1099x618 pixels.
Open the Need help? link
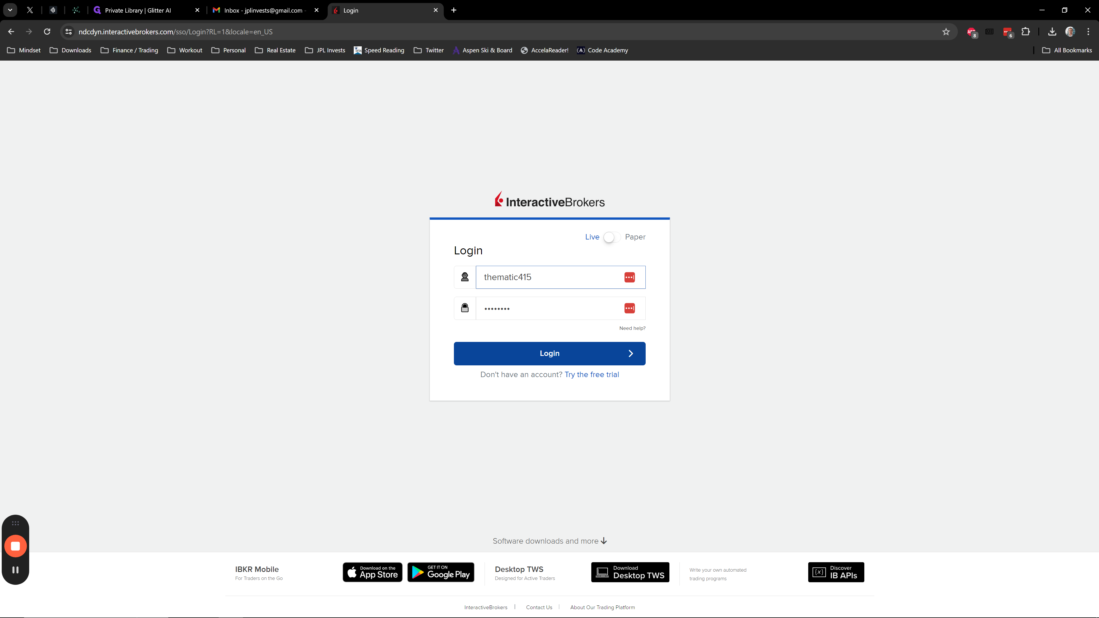point(632,328)
